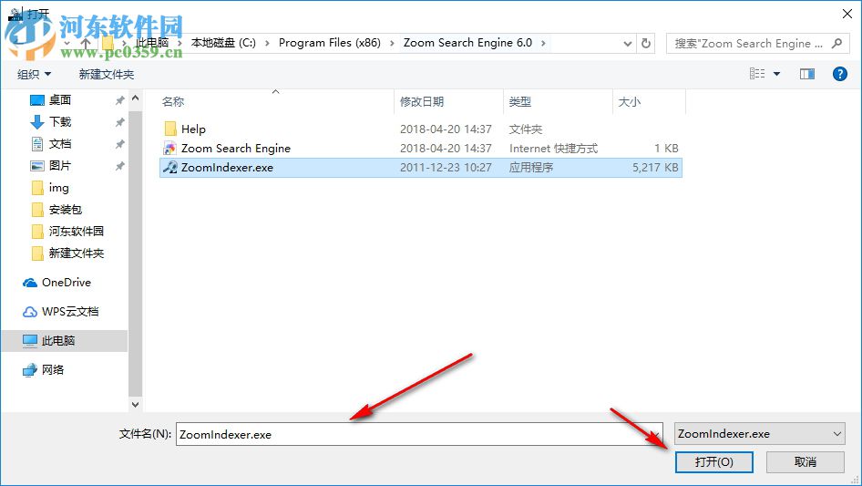Click the 5,217 KB size cell

(655, 168)
